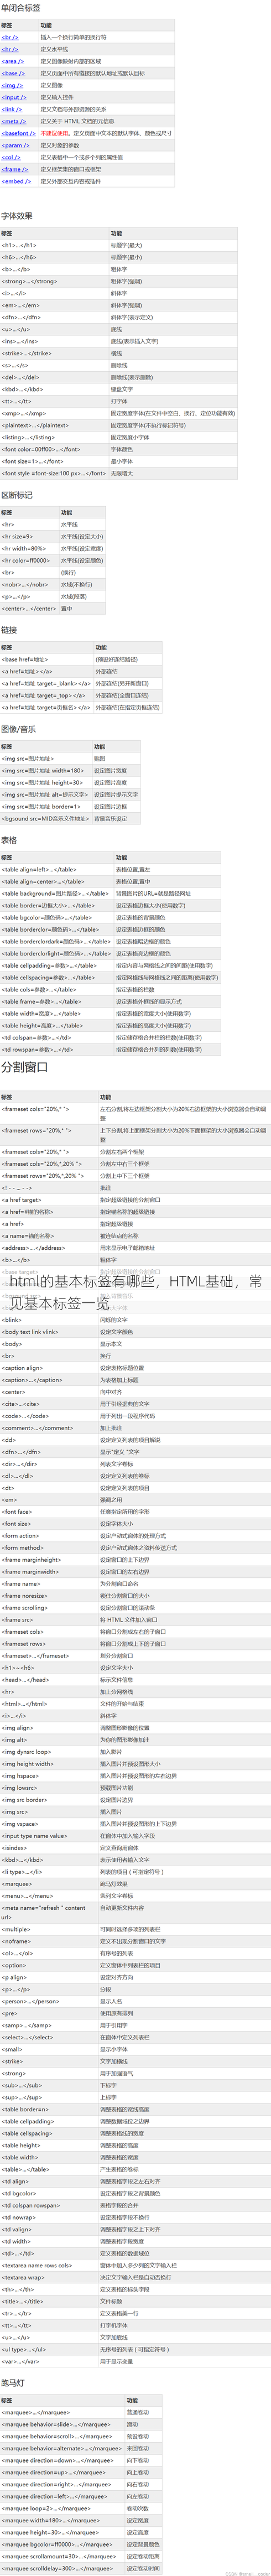This screenshot has height=2576, width=271.
Task: Click the '<a href target>' table cell
Action: [49, 1199]
